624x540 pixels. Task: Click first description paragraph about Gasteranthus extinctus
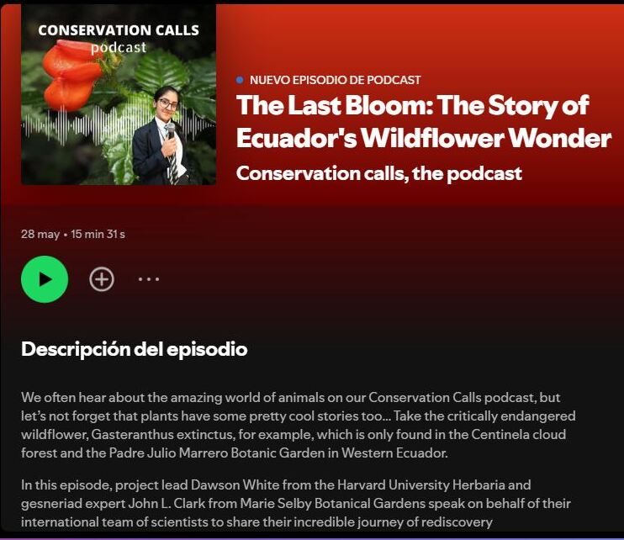pyautogui.click(x=299, y=425)
